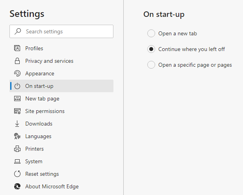The height and width of the screenshot is (195, 243).
Task: Click the New tab page grid icon
Action: [x=17, y=98]
